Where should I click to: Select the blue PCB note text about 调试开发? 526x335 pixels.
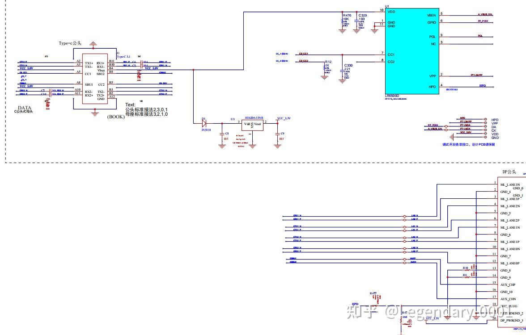pos(469,144)
